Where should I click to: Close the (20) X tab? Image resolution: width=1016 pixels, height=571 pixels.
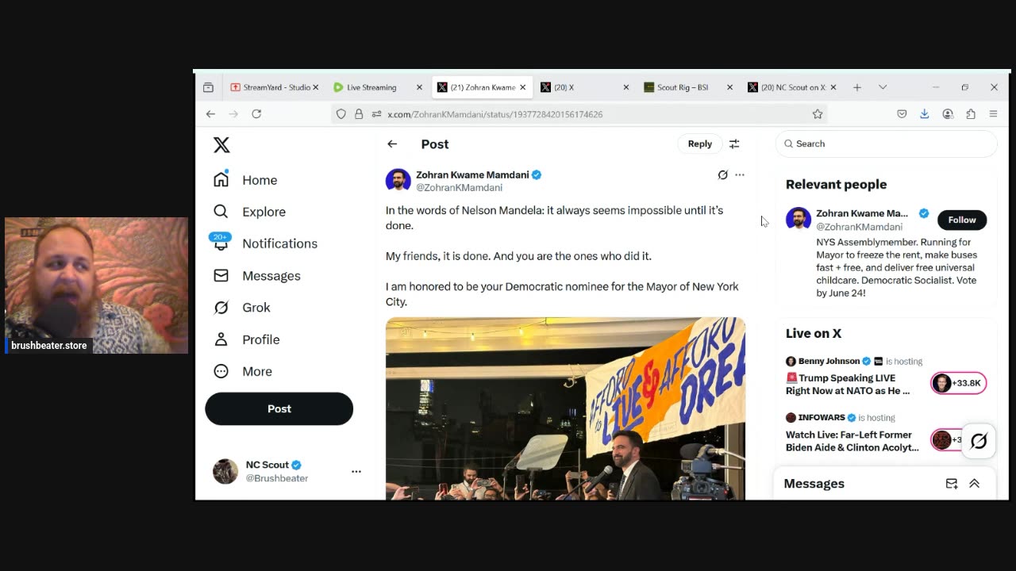(625, 87)
